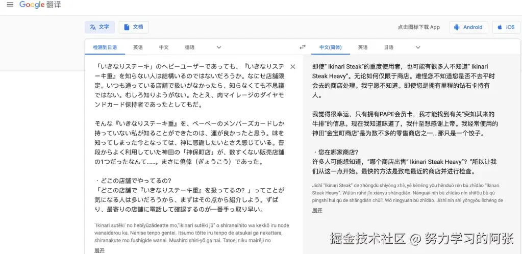522x254 pixels.
Task: Select the 文字 text mode button
Action: point(100,28)
